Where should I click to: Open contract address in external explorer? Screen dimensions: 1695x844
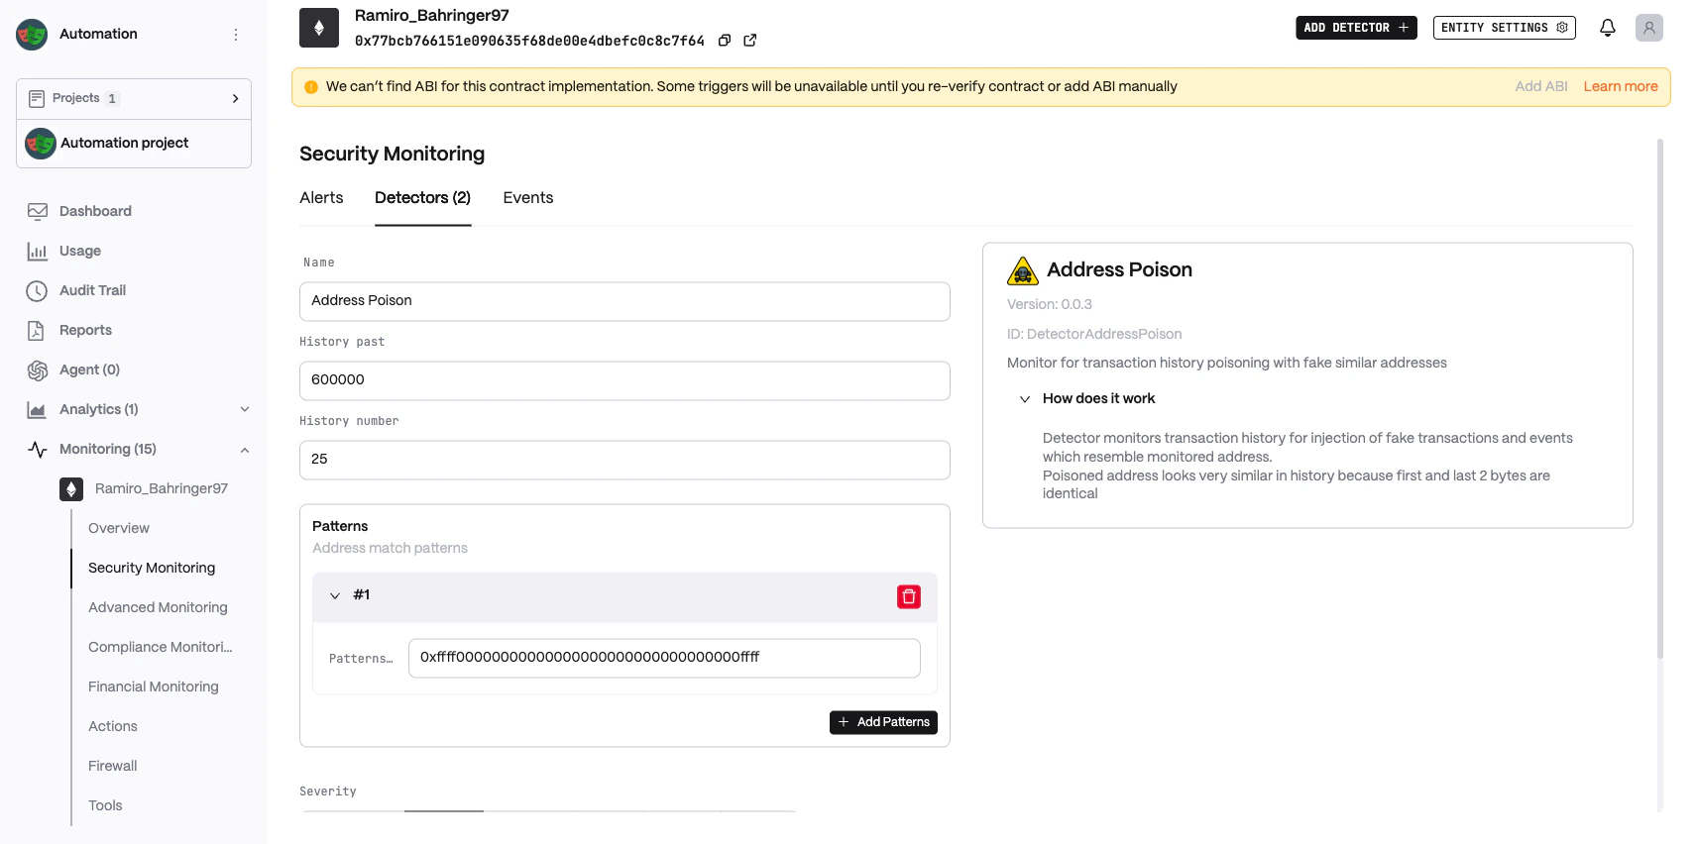(750, 41)
